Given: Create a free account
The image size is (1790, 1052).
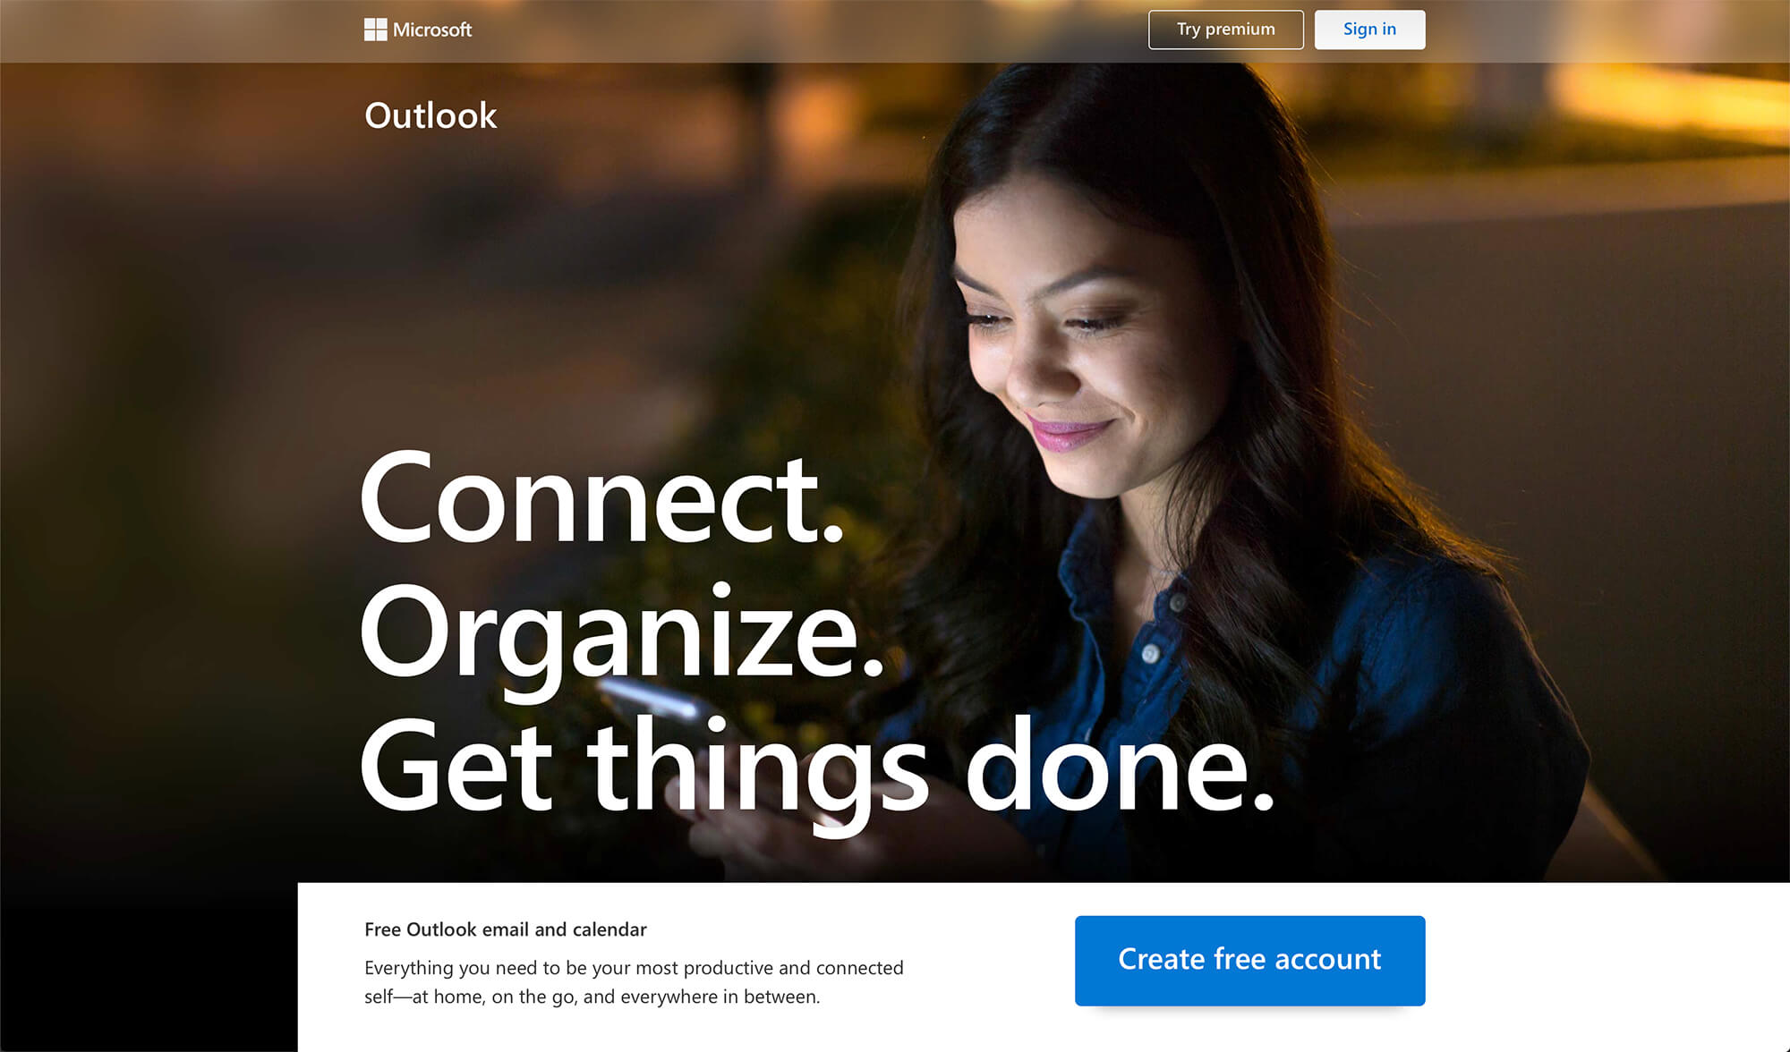Looking at the screenshot, I should coord(1249,960).
